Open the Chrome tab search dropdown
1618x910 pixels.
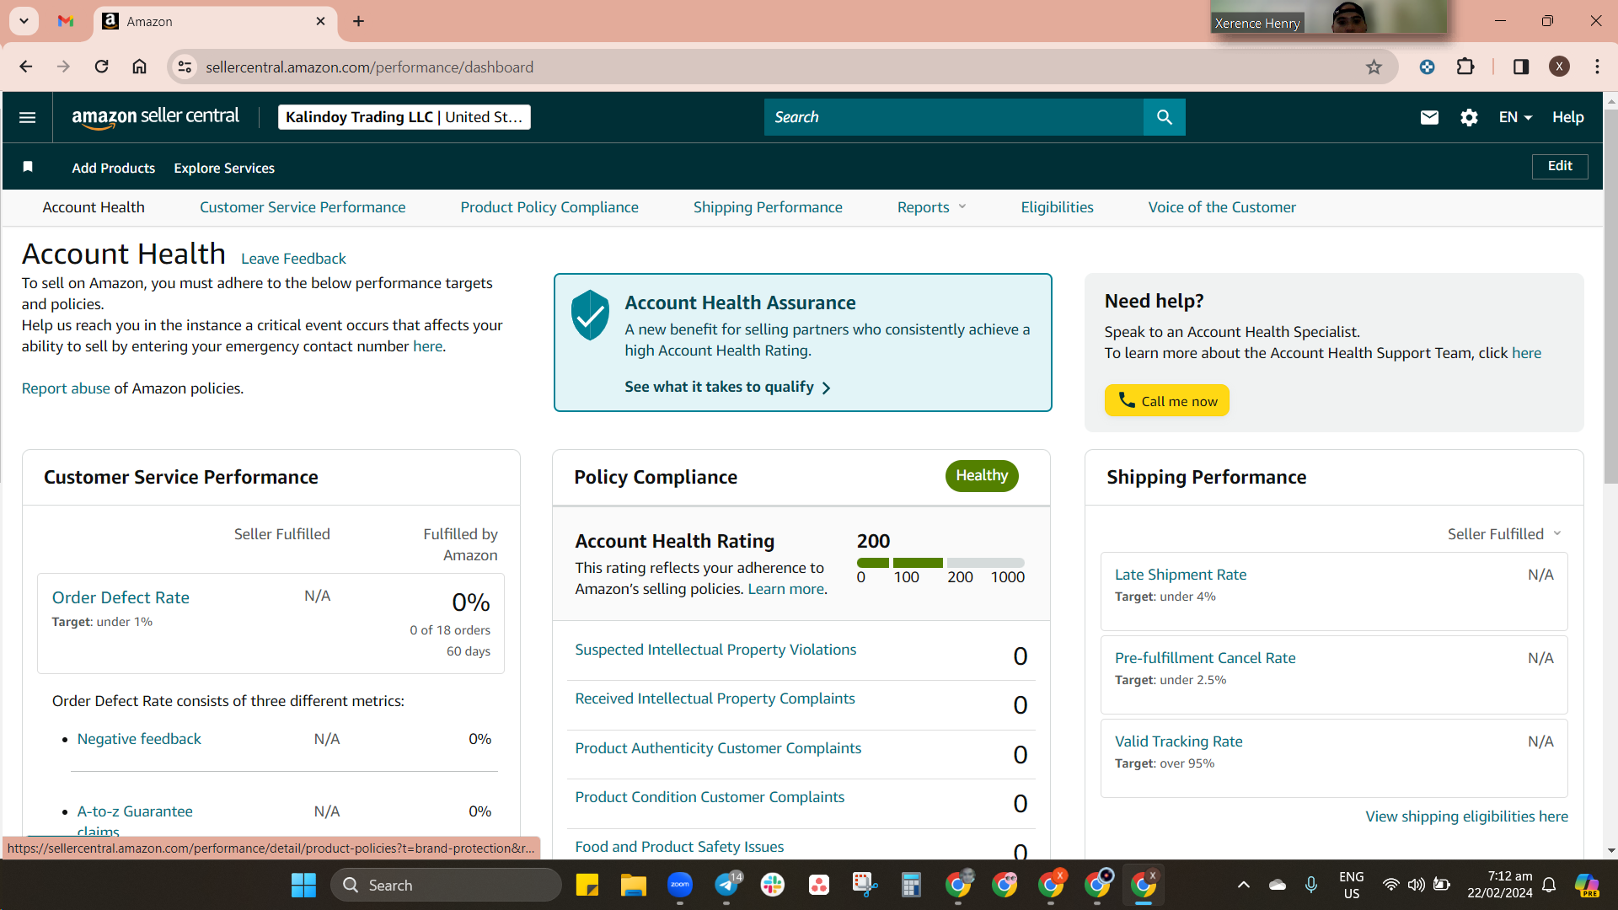click(24, 21)
